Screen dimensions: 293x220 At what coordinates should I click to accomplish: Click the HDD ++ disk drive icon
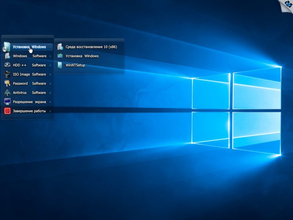[7, 65]
